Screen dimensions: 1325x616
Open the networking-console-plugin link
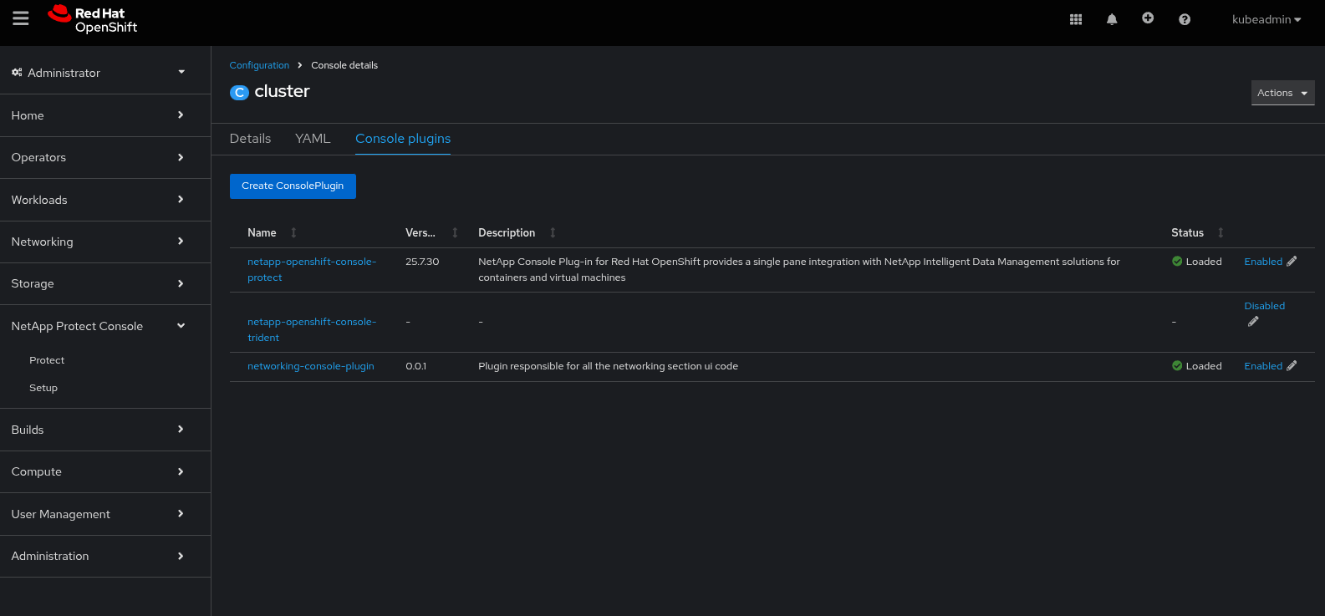click(x=311, y=366)
